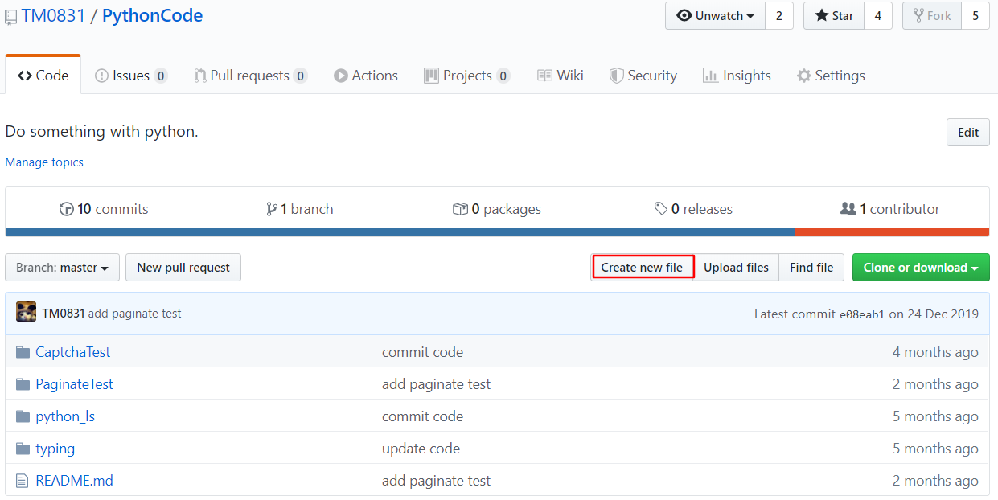Go to the Wiki tab

560,76
